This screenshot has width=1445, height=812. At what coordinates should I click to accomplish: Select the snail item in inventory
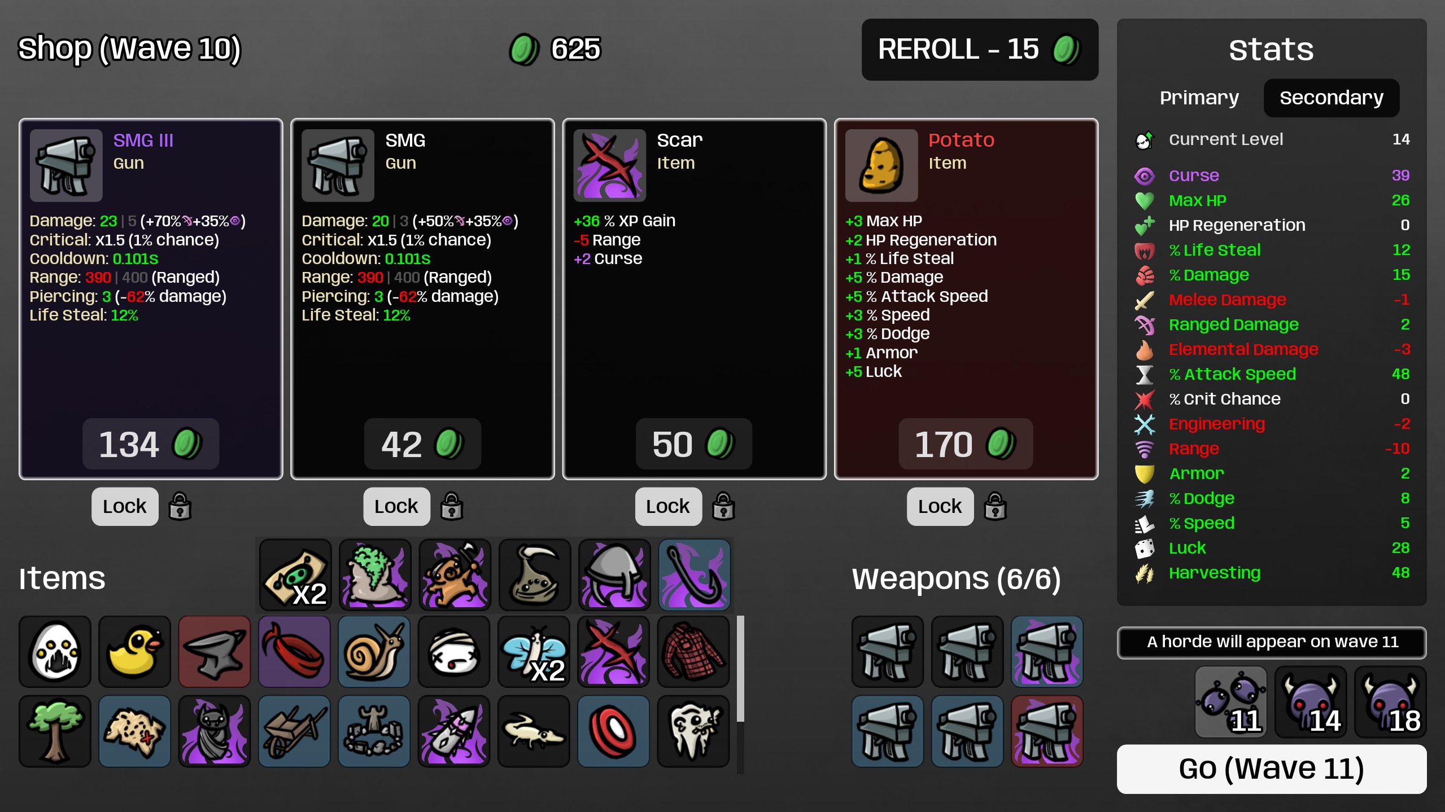(374, 652)
